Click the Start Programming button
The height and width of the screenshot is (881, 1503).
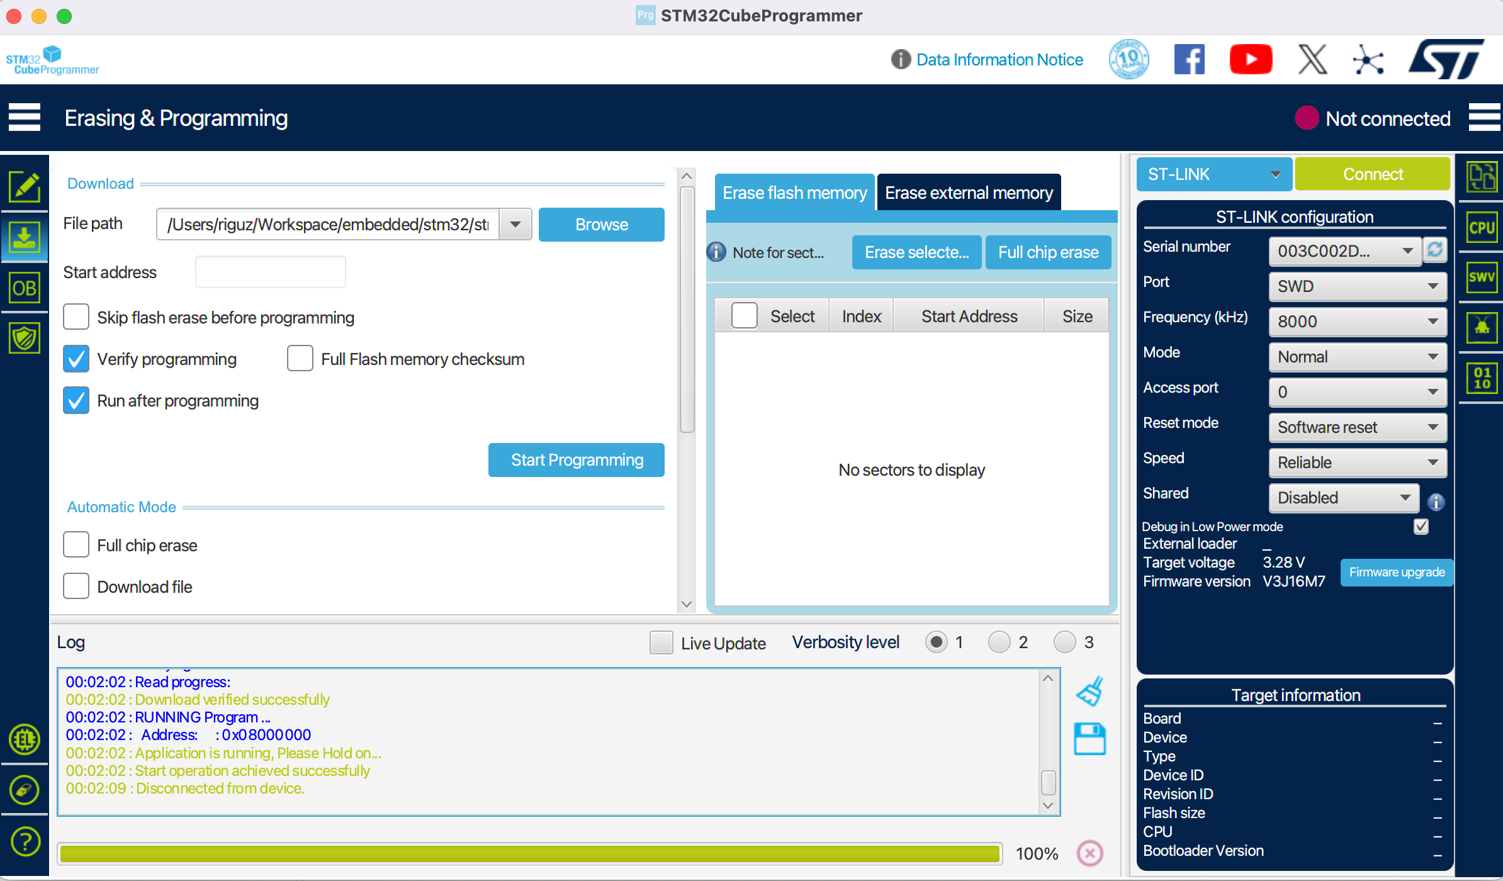tap(577, 460)
